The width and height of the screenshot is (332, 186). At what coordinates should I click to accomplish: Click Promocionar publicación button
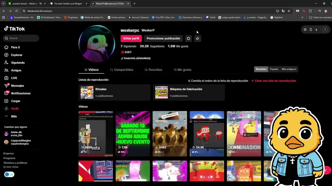pyautogui.click(x=163, y=38)
